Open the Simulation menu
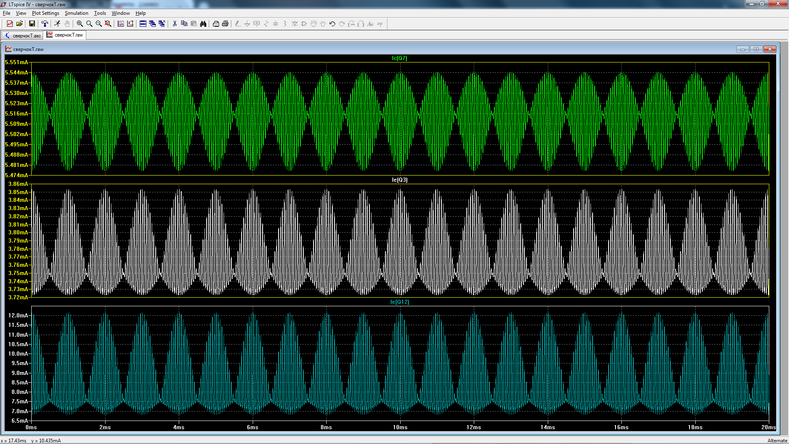The image size is (789, 444). point(76,13)
